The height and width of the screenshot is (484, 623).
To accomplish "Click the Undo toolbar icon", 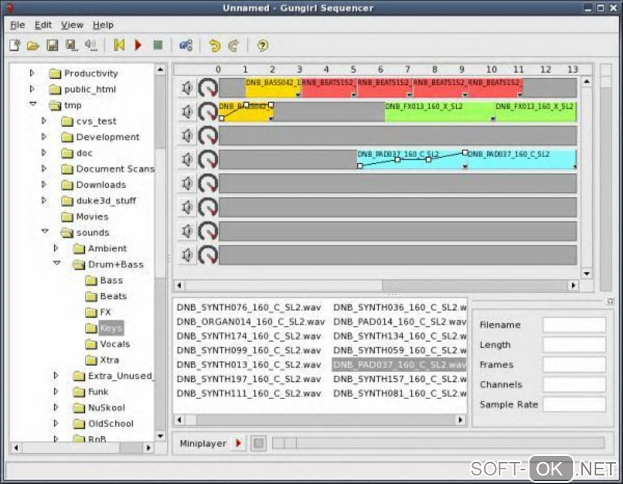I will click(214, 46).
